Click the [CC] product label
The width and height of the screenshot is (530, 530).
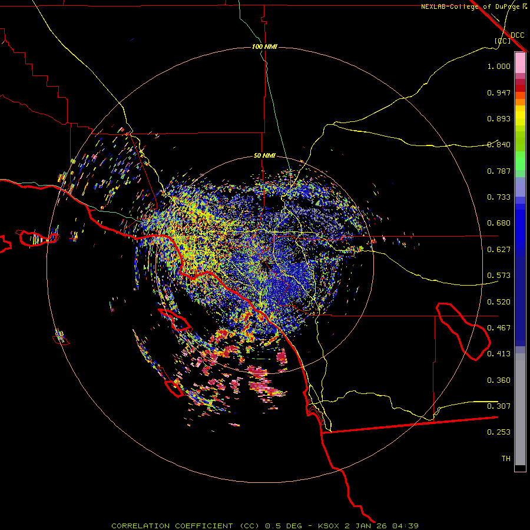pos(502,41)
